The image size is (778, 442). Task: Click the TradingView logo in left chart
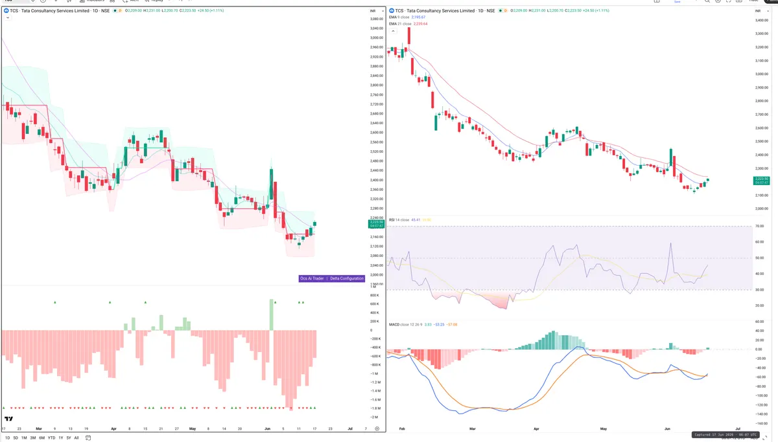pyautogui.click(x=9, y=419)
